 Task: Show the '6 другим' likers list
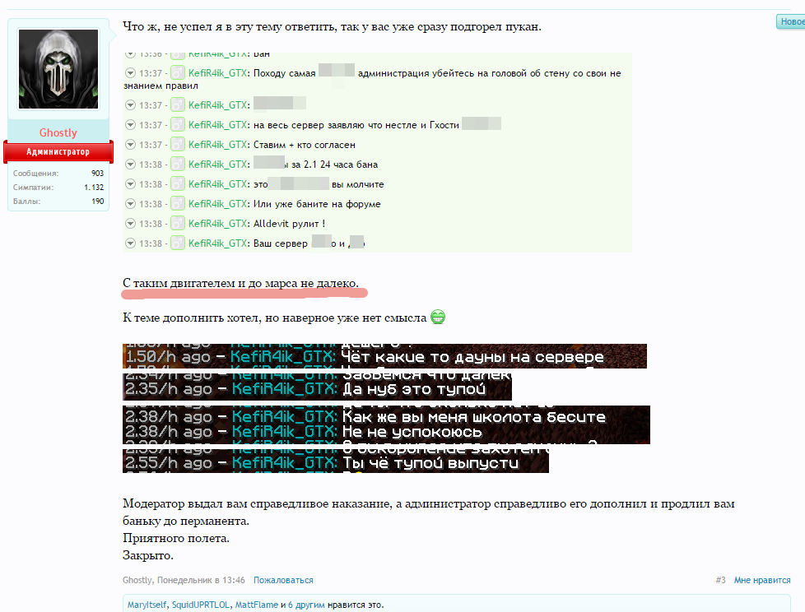pyautogui.click(x=306, y=605)
